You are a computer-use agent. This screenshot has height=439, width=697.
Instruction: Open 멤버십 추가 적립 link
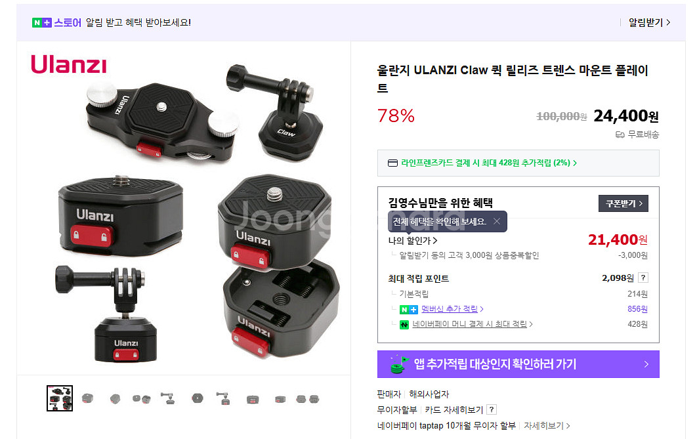[452, 309]
